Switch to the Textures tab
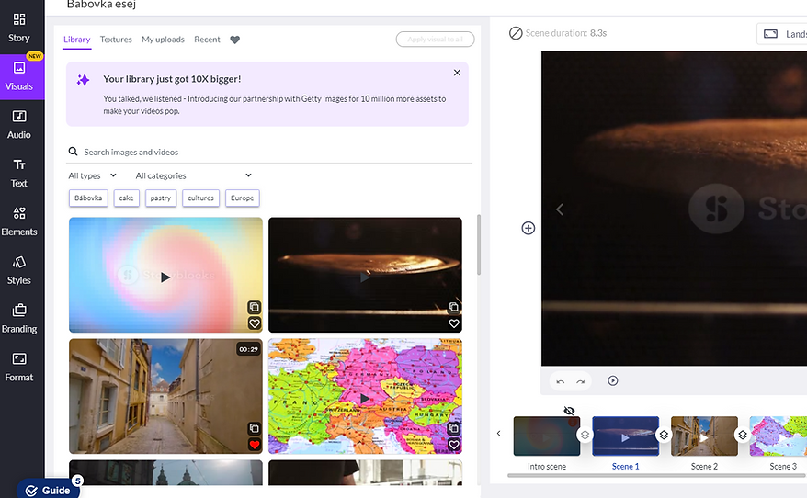This screenshot has height=498, width=807. point(116,40)
